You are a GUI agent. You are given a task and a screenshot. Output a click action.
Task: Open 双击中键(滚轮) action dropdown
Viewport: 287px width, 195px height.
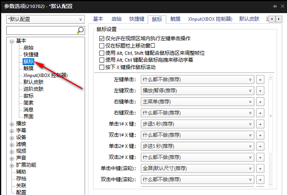point(197,180)
